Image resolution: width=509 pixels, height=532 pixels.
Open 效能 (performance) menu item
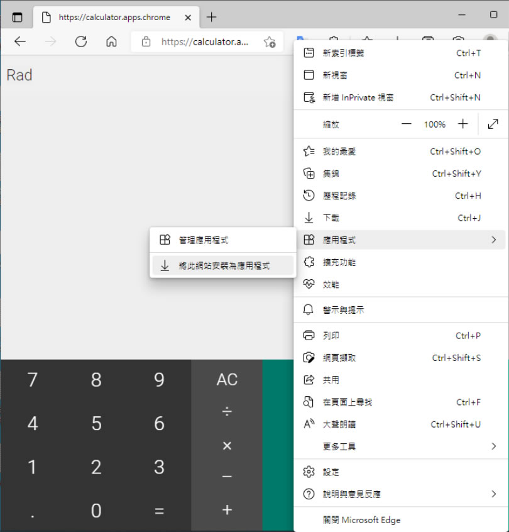[x=400, y=284]
